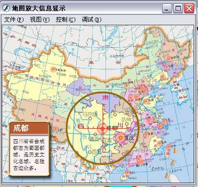Minimize the 地图放大信息显示 window
Image resolution: width=198 pixels, height=187 pixels.
(167, 8)
